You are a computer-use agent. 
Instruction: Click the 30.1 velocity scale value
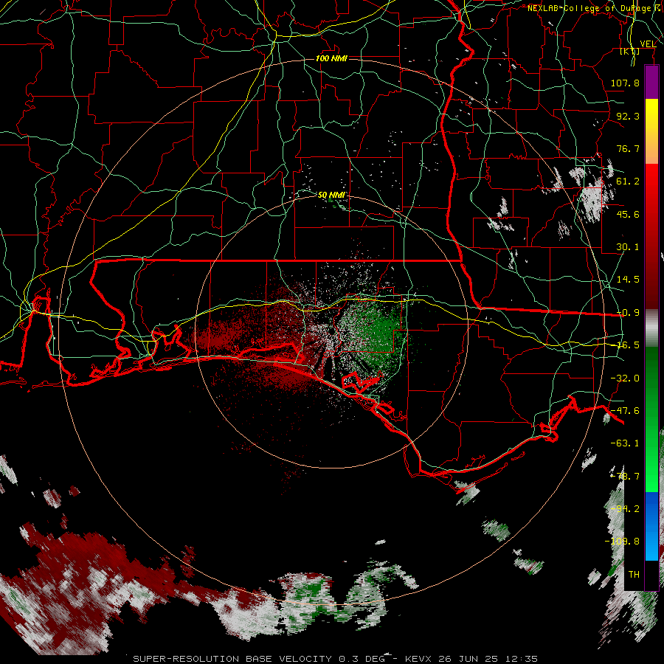(x=628, y=247)
